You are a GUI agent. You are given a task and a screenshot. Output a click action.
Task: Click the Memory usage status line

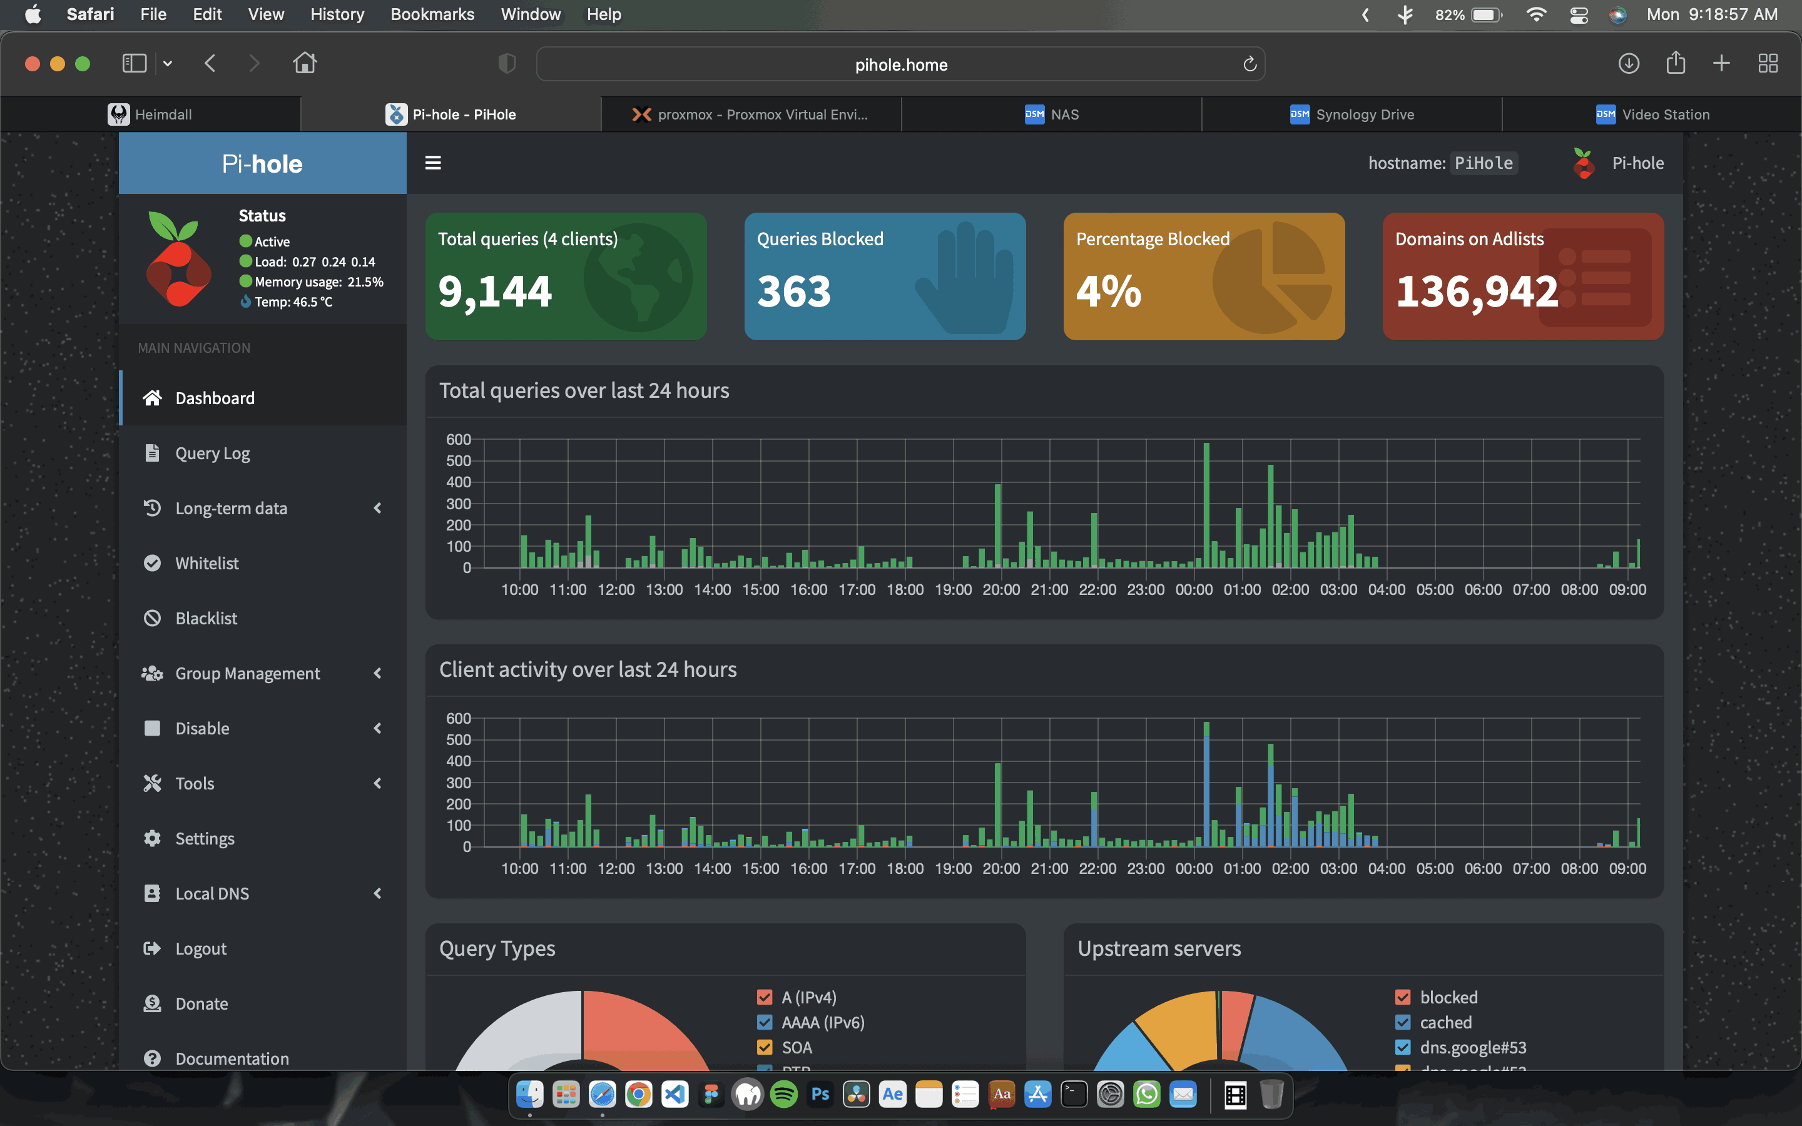[311, 281]
